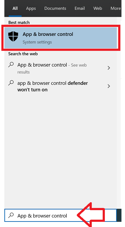
Task: Open the More filter dropdown
Action: click(x=115, y=8)
